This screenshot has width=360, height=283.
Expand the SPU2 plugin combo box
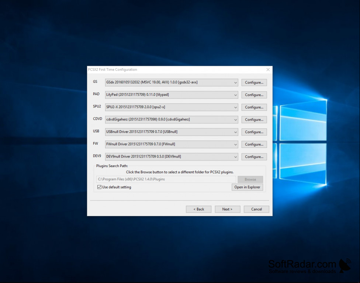[x=171, y=107]
